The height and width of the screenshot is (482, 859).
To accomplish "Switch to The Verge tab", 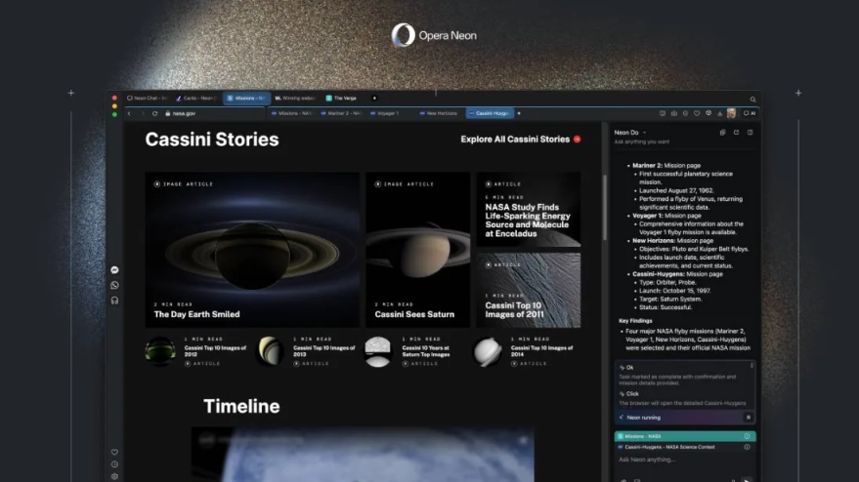I will click(342, 98).
